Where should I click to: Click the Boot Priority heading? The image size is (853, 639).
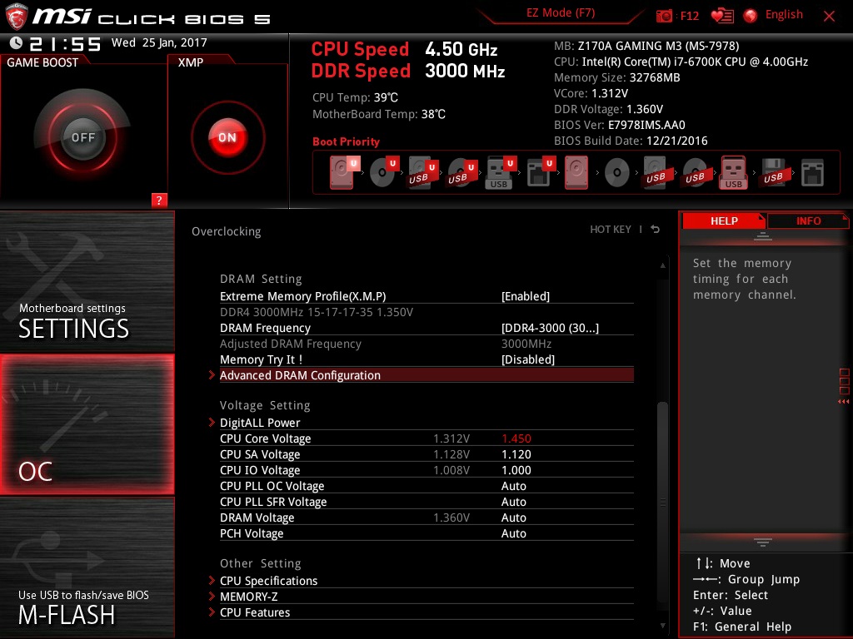pyautogui.click(x=346, y=141)
